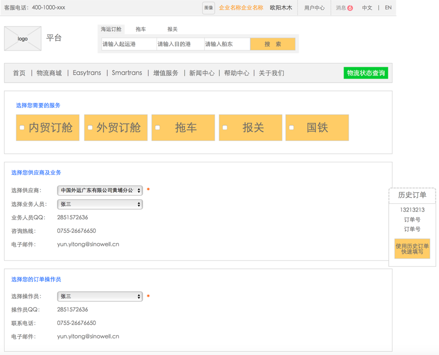Enable the 拖车 service checkbox
The height and width of the screenshot is (355, 439).
[x=157, y=128]
